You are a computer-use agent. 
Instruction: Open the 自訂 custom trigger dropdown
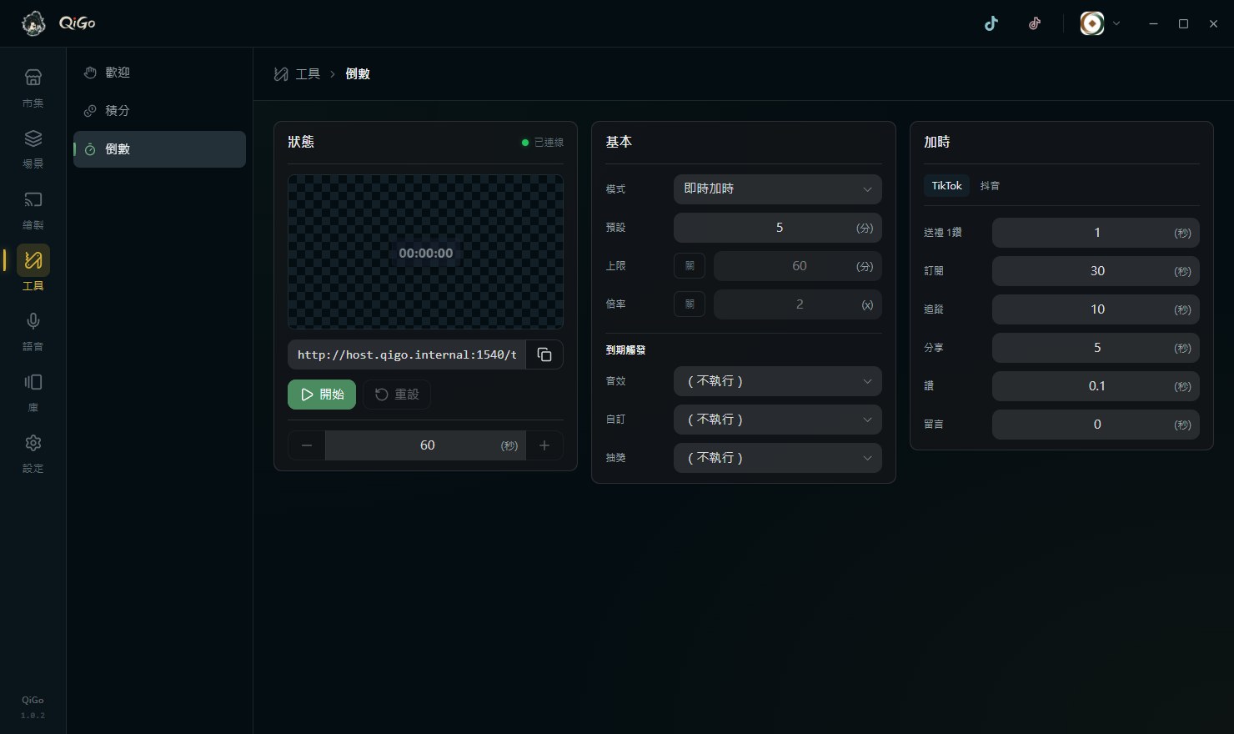[778, 420]
